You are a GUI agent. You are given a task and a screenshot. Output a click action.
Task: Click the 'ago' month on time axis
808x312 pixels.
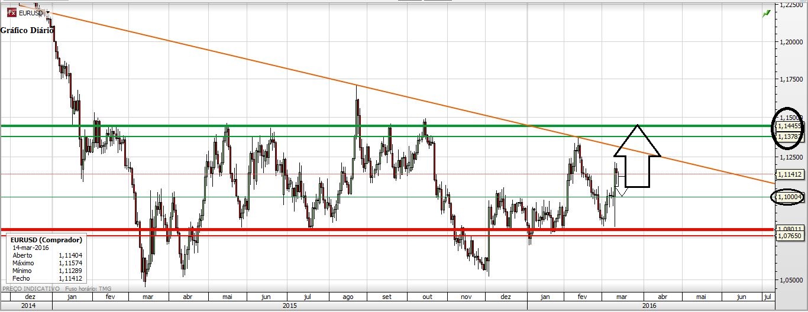click(348, 297)
